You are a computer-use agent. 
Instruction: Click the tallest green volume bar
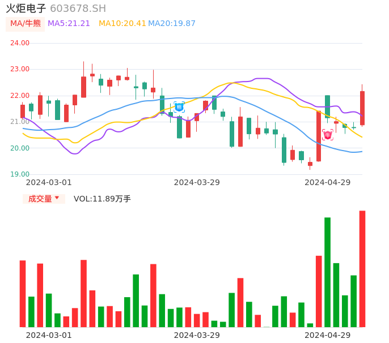[327, 272]
